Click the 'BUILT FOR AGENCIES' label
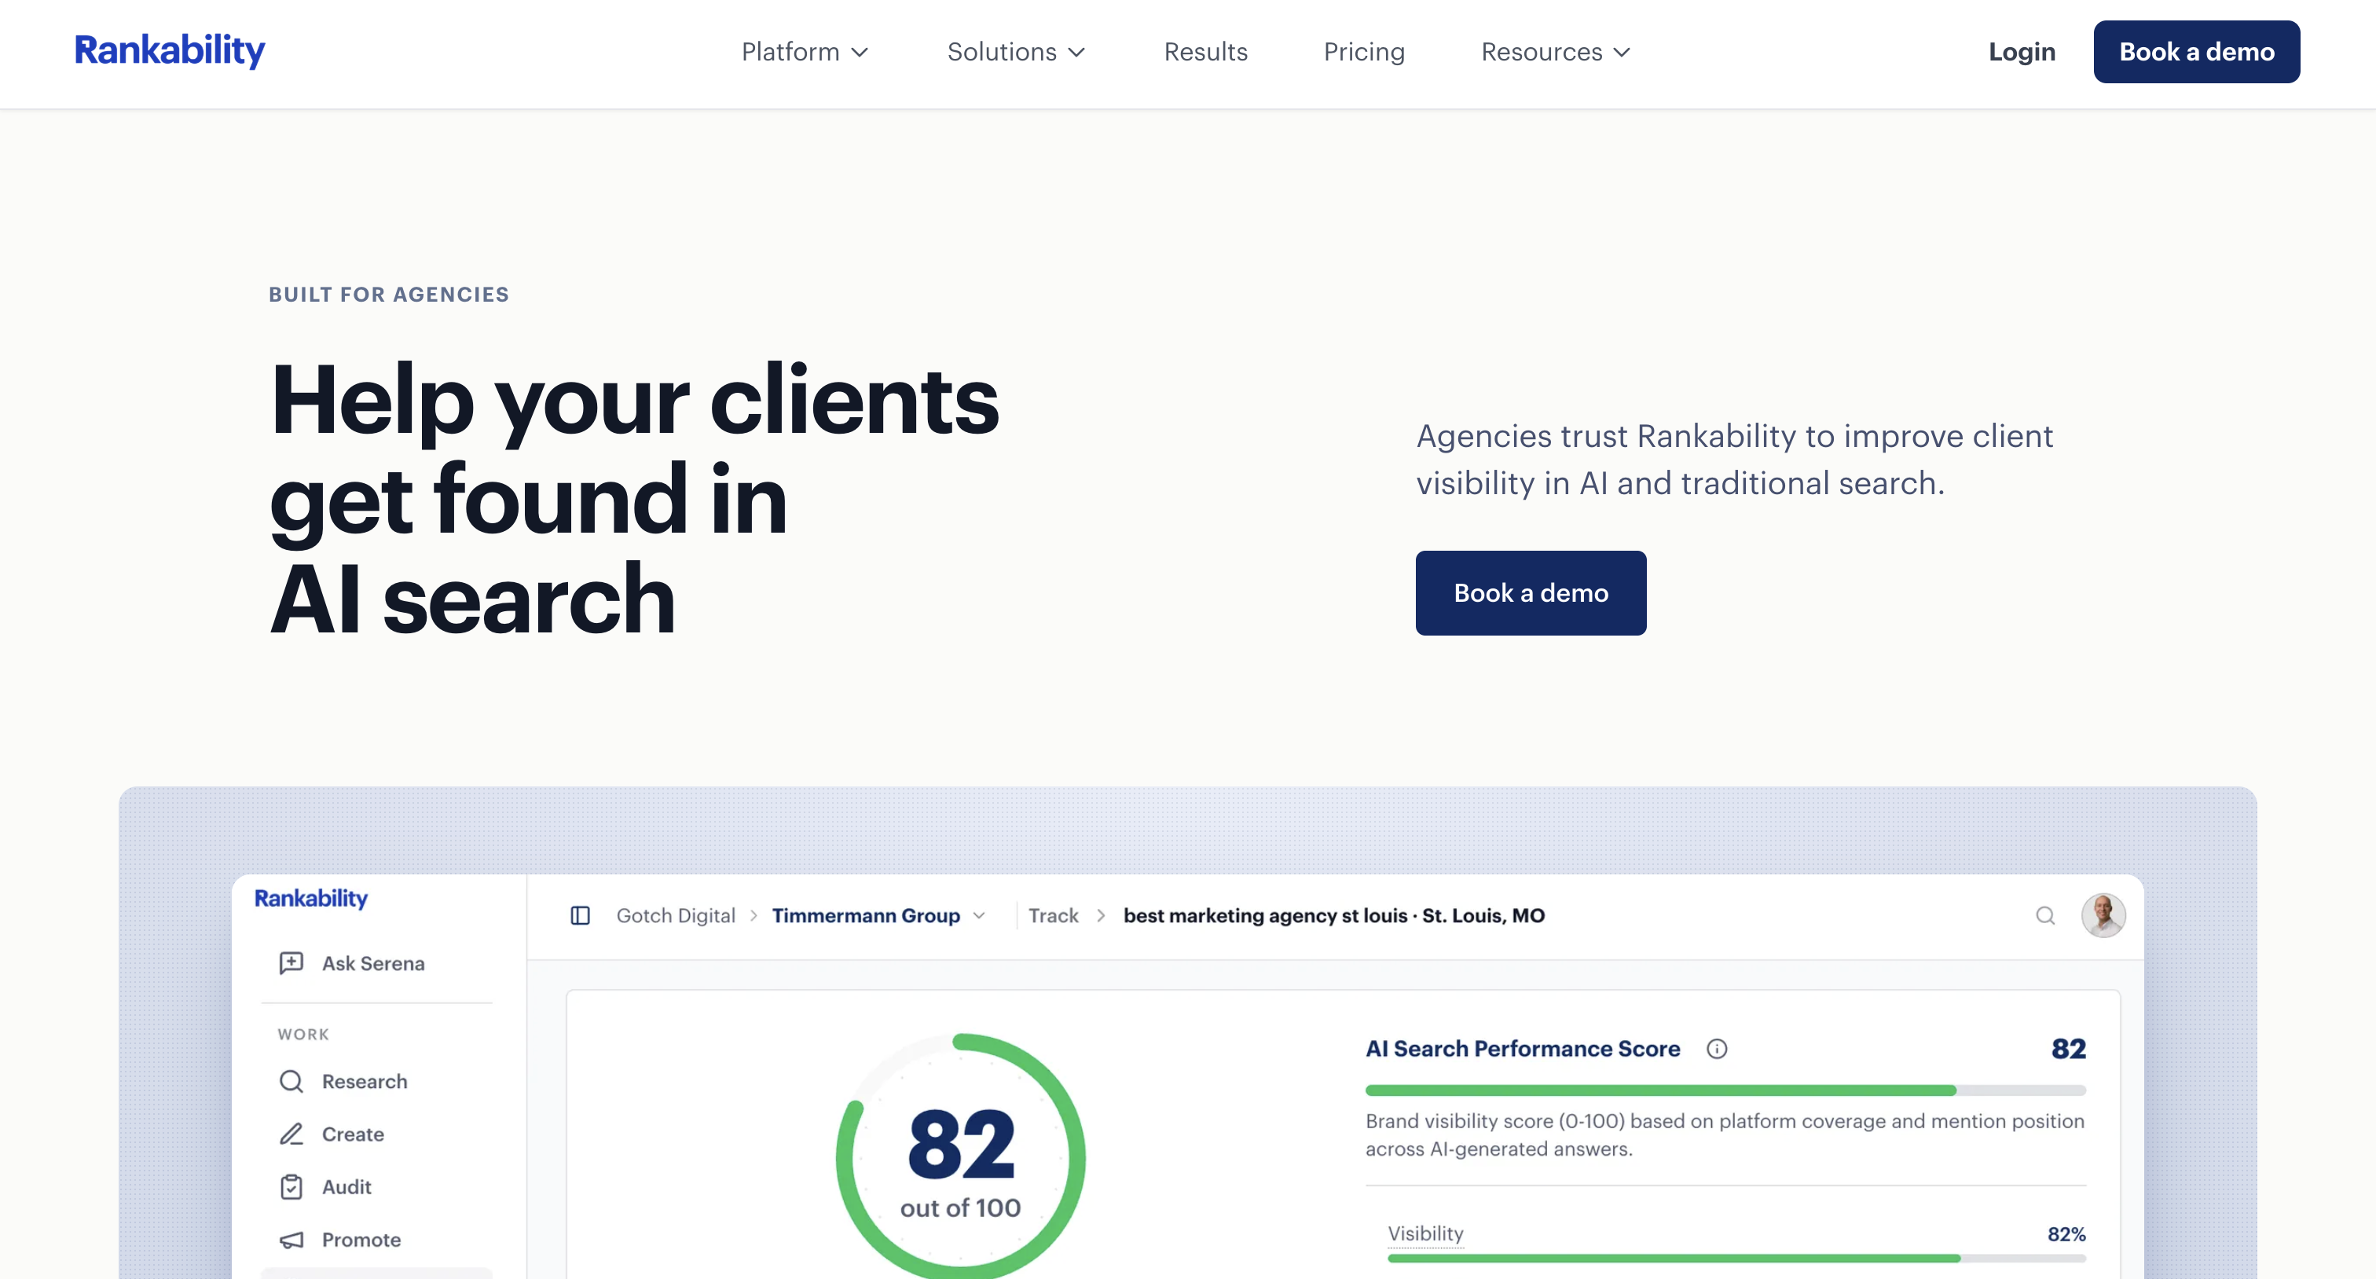This screenshot has width=2376, height=1279. point(388,294)
